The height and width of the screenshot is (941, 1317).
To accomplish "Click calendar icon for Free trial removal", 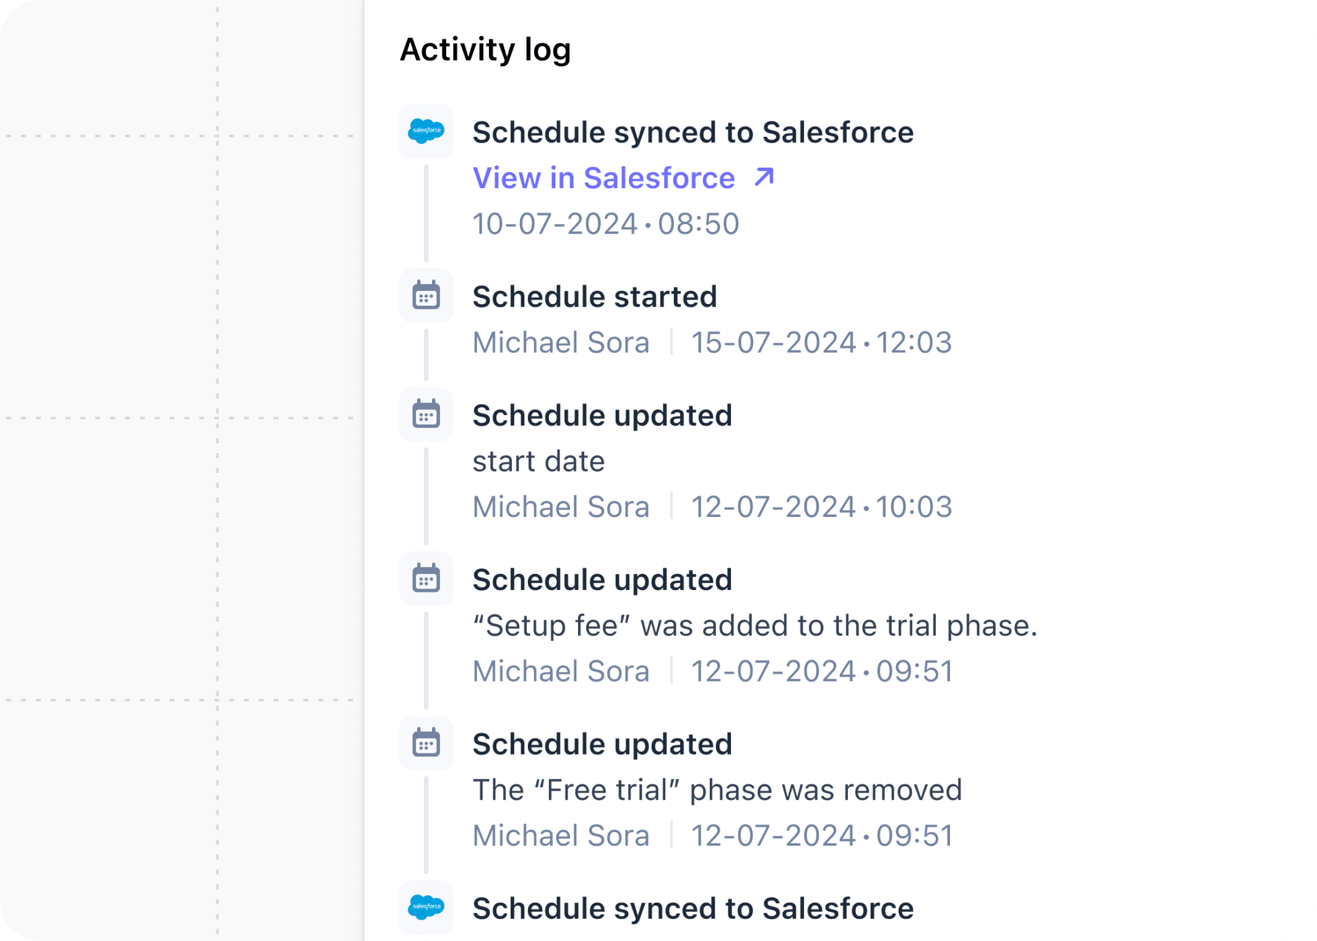I will [x=426, y=743].
